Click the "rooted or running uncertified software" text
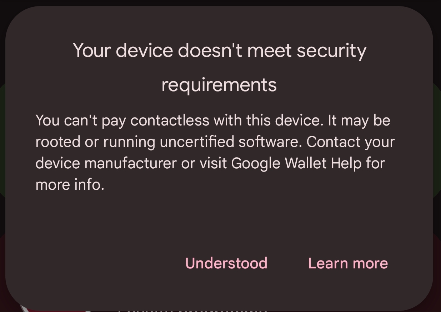441x312 pixels. click(x=169, y=142)
